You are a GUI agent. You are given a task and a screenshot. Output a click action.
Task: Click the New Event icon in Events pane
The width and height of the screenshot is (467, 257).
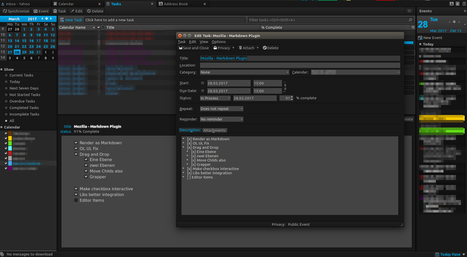(x=420, y=38)
